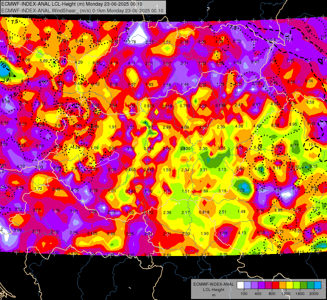Click the LCL-Height text in the legend
The width and height of the screenshot is (327, 300).
coord(213,290)
